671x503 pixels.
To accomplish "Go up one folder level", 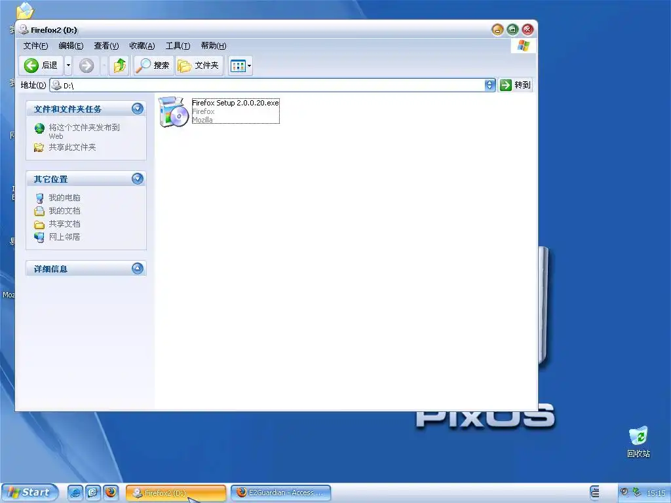I will (119, 65).
